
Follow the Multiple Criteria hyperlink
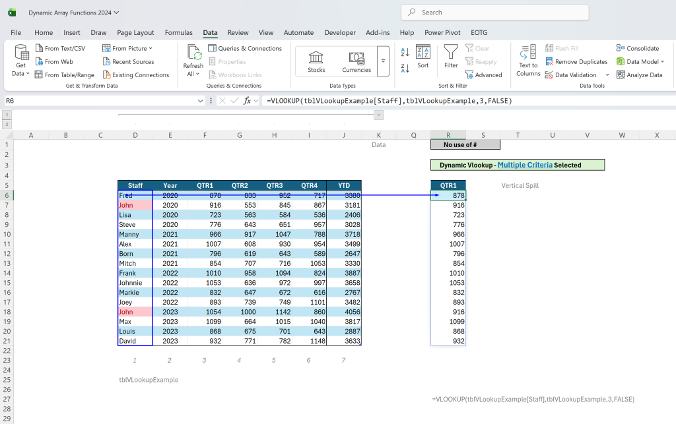pyautogui.click(x=525, y=165)
